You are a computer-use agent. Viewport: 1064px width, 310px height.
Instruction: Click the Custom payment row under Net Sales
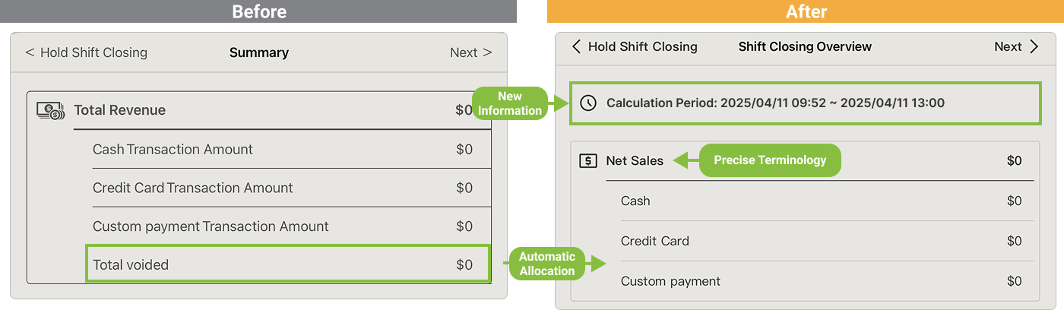tap(819, 281)
